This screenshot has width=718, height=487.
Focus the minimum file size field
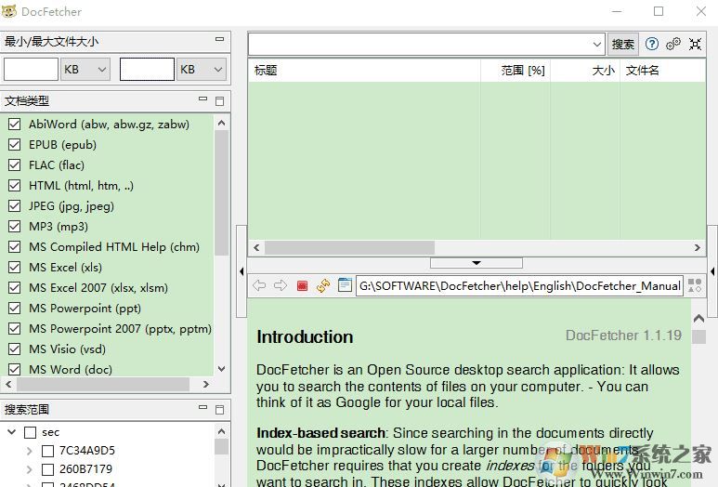tap(32, 70)
